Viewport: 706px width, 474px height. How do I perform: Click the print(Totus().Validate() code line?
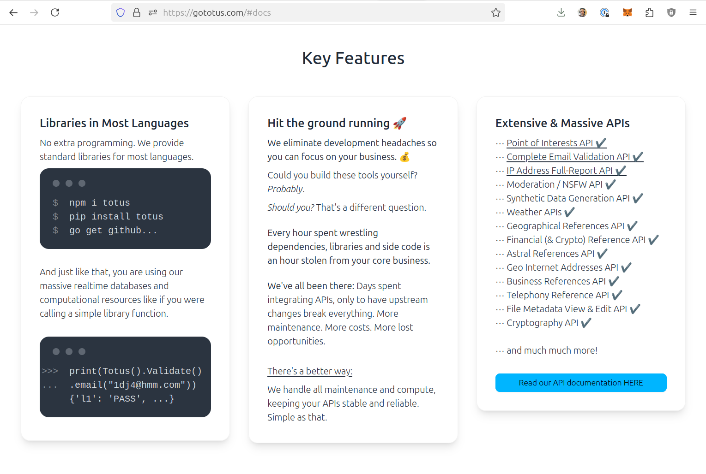point(135,371)
